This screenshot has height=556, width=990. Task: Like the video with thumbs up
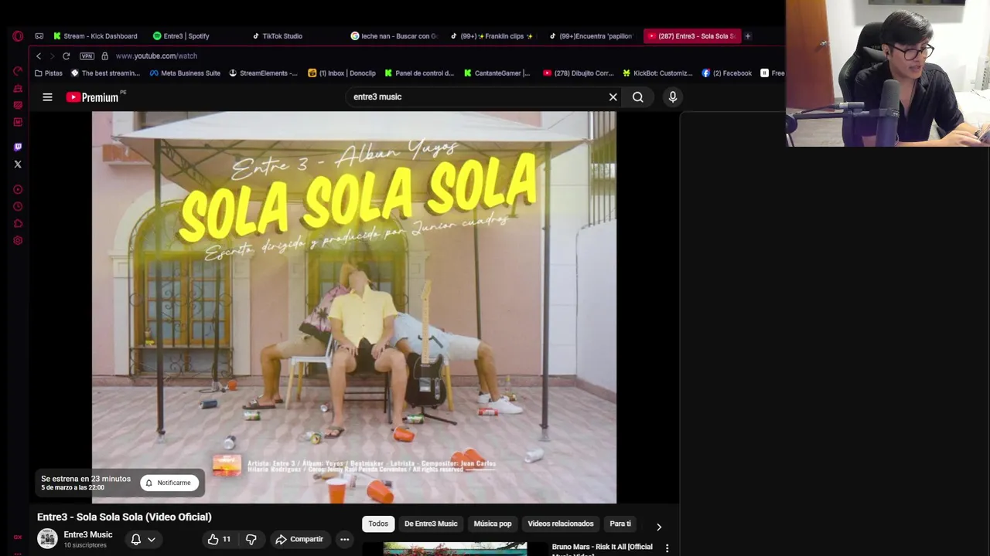(220, 539)
